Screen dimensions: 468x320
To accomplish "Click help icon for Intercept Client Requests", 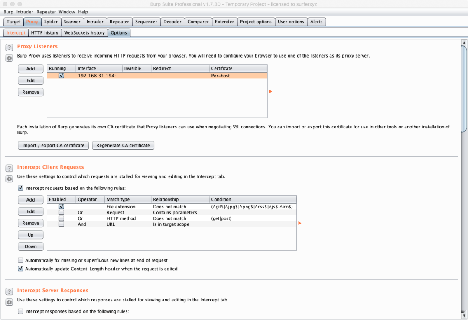I will pos(9,168).
